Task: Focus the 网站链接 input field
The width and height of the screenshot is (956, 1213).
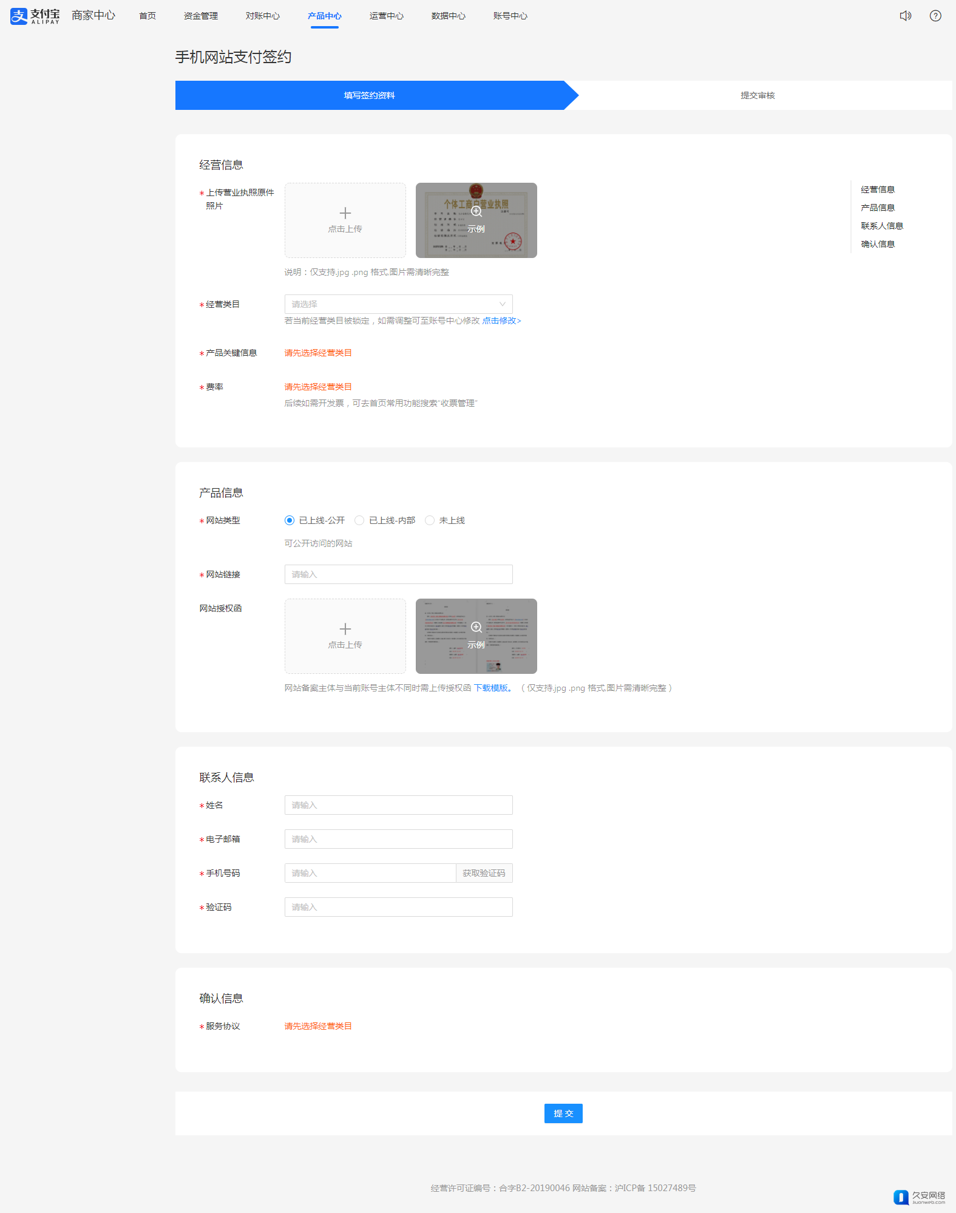Action: click(398, 574)
